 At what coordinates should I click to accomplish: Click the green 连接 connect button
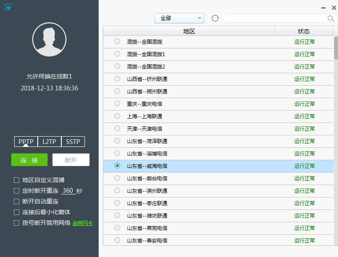click(29, 160)
